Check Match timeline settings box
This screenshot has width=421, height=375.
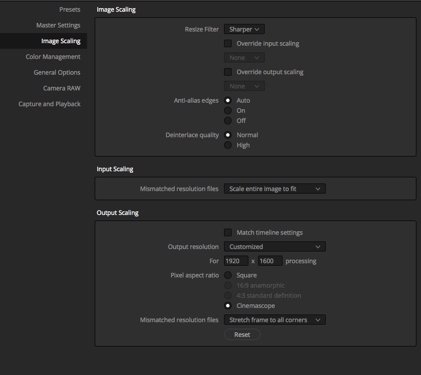(x=228, y=232)
